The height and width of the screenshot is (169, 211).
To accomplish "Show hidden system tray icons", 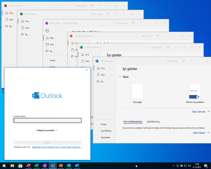I will point(173,166).
